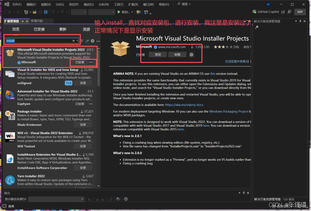Switch to the 更新 tab

click(63, 29)
